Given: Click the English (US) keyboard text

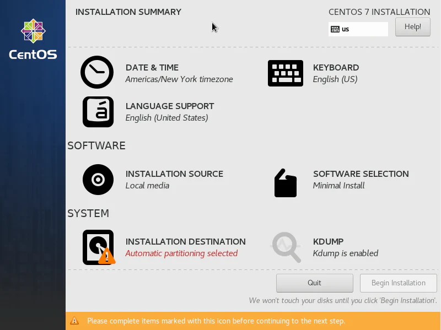Looking at the screenshot, I should (335, 79).
